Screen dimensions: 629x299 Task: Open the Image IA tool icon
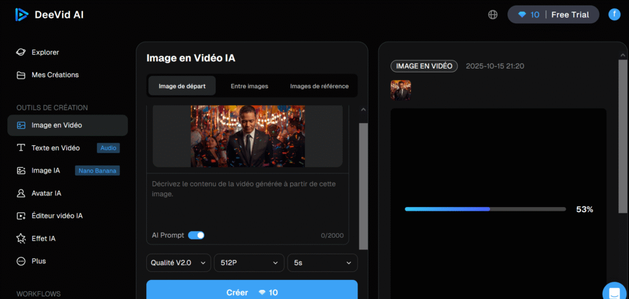click(21, 170)
